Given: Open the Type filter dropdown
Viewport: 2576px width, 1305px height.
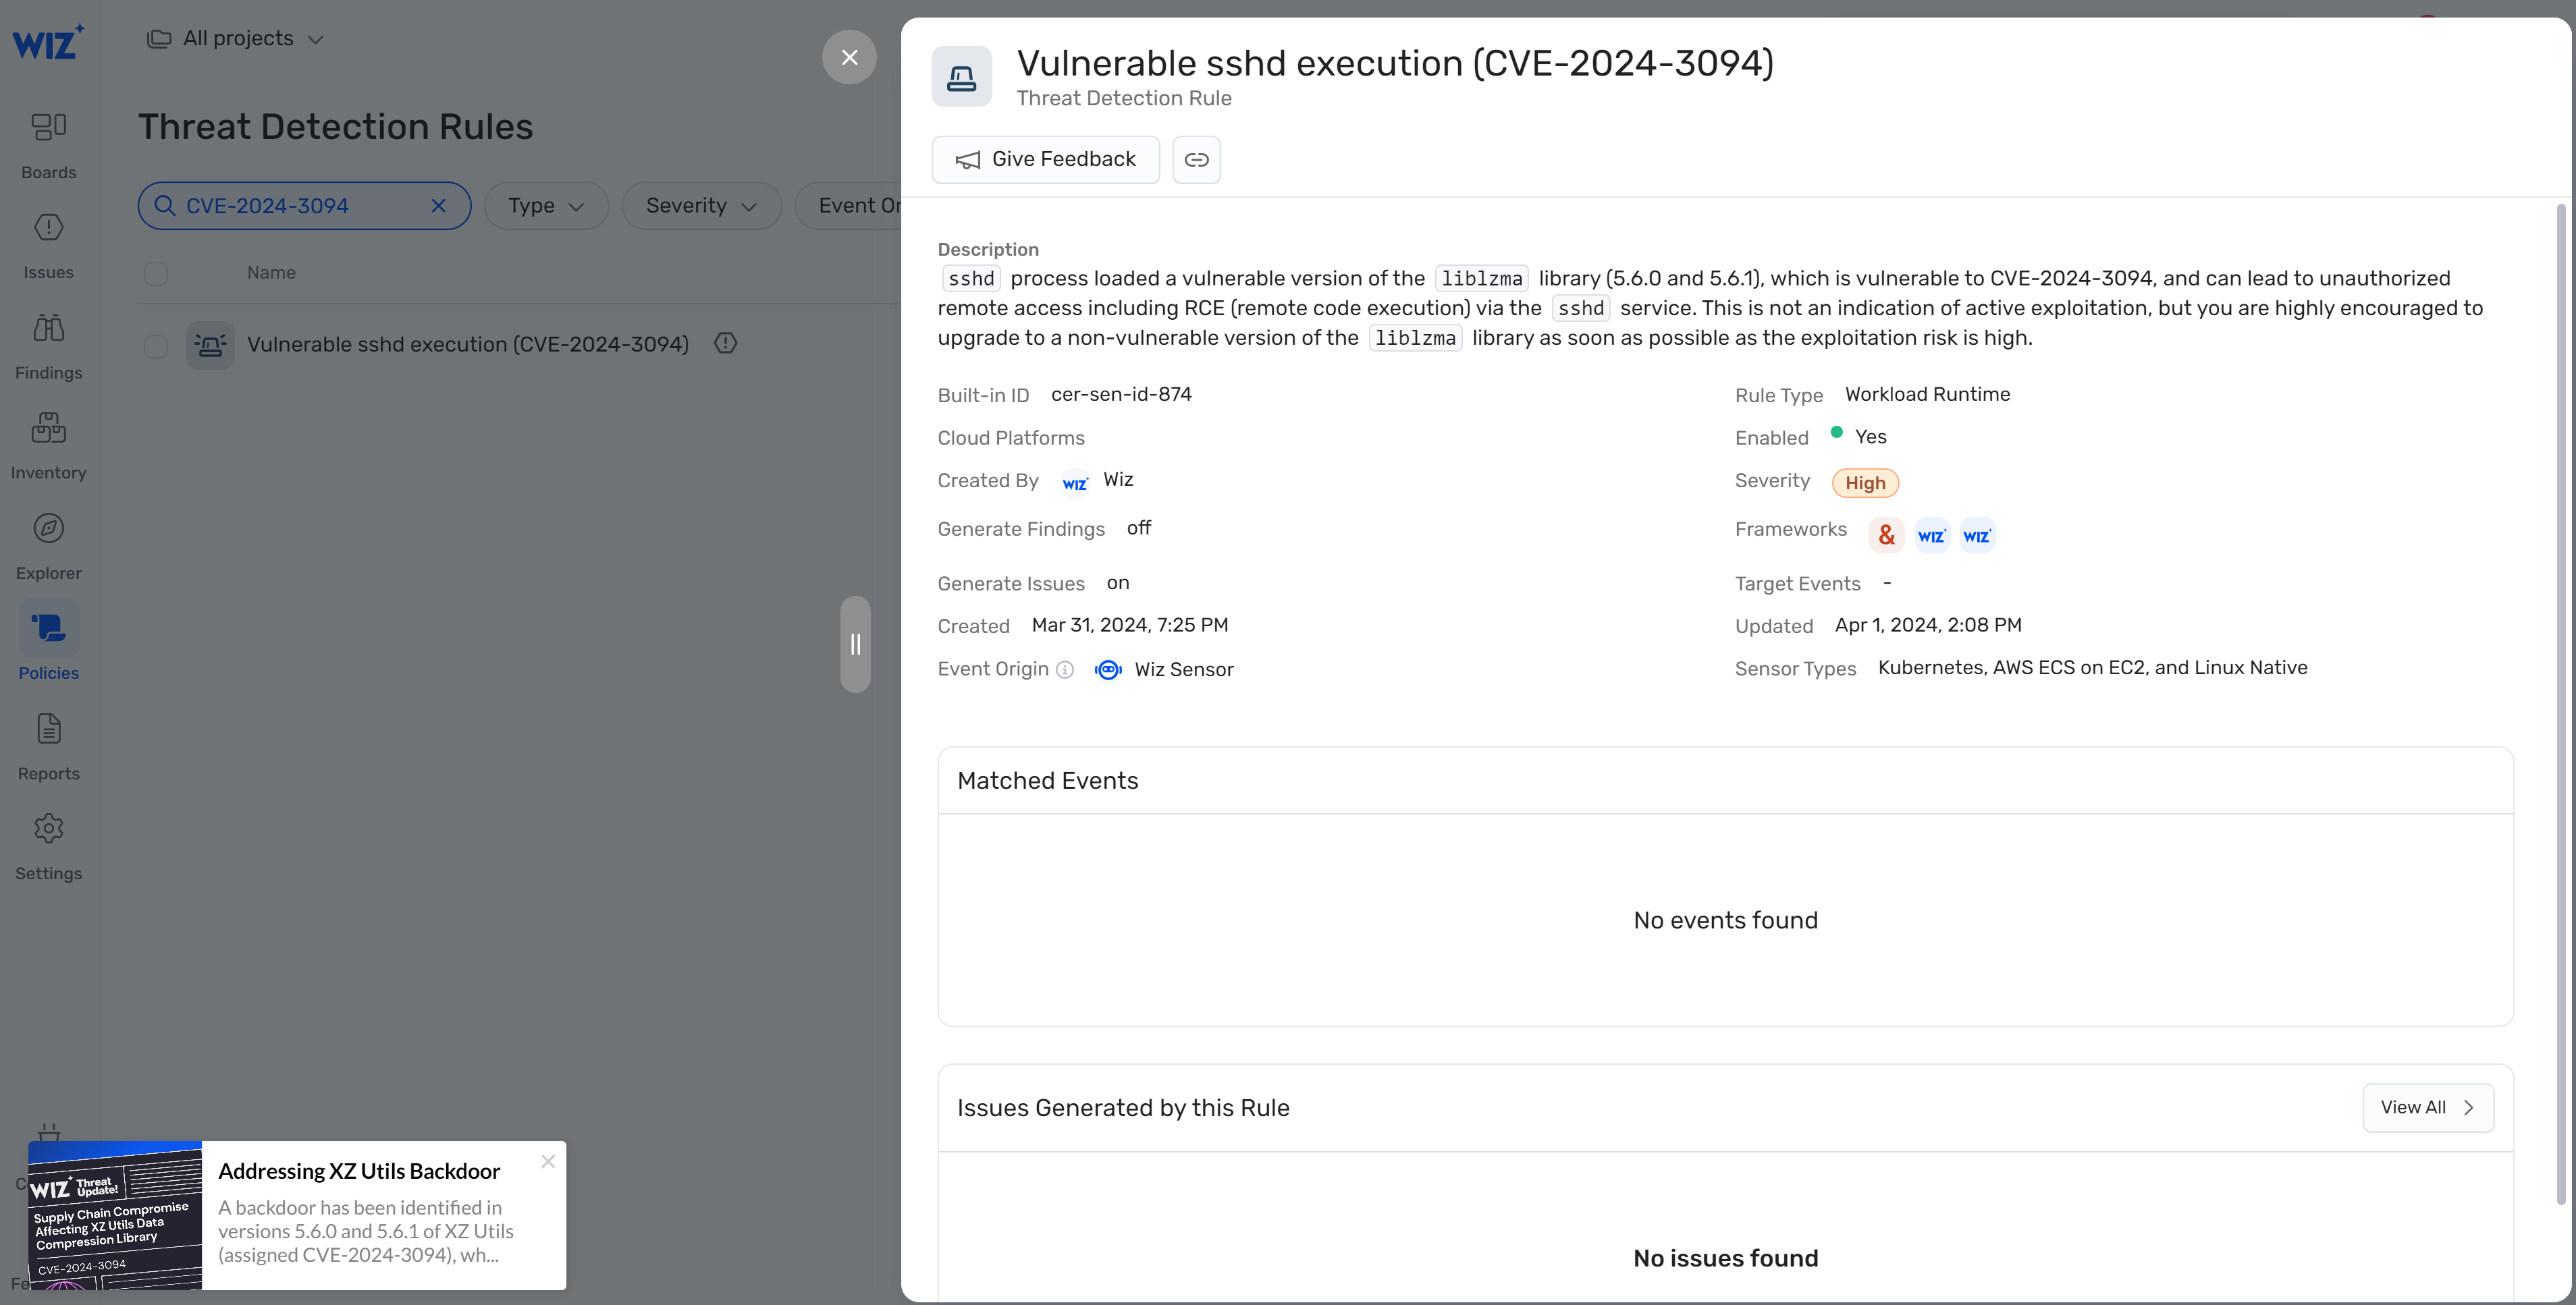Looking at the screenshot, I should coord(545,206).
